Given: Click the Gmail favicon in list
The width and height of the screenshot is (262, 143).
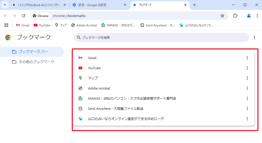Looking at the screenshot, I should (80, 58).
